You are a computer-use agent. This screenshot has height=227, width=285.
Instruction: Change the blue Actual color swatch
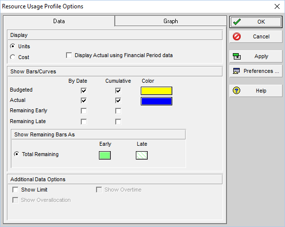(x=157, y=101)
